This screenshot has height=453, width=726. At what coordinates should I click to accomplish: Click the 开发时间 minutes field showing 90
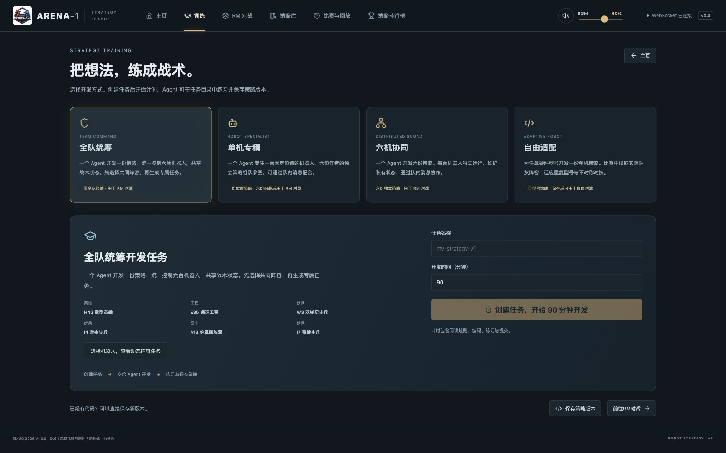(x=536, y=282)
